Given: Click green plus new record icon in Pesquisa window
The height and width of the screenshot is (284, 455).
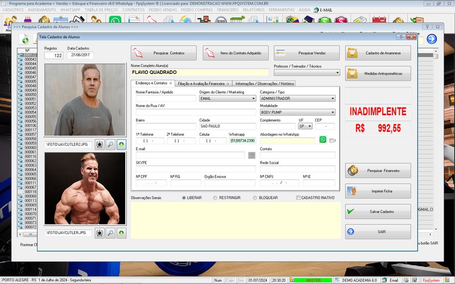Looking at the screenshot, I should coord(24,39).
